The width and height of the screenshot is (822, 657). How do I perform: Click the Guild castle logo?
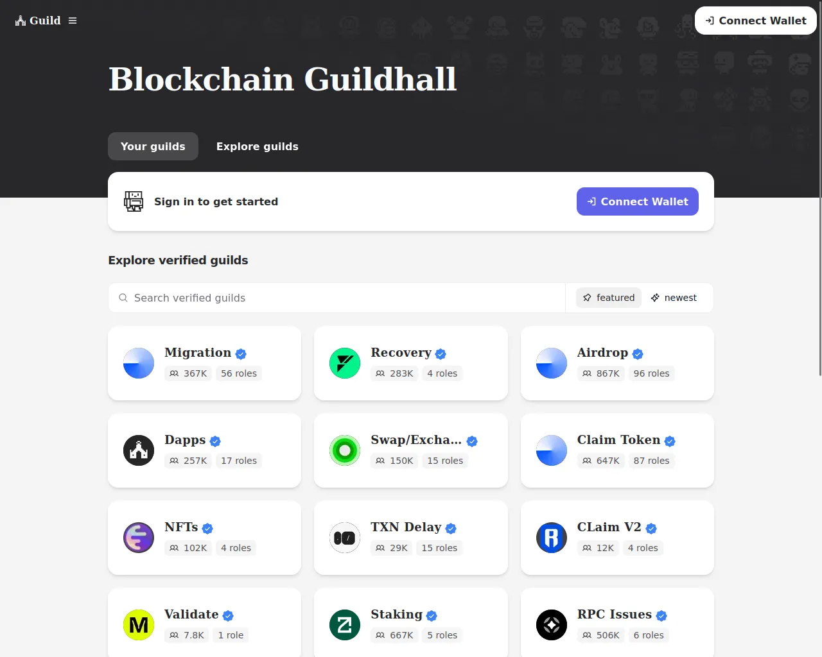pyautogui.click(x=21, y=21)
